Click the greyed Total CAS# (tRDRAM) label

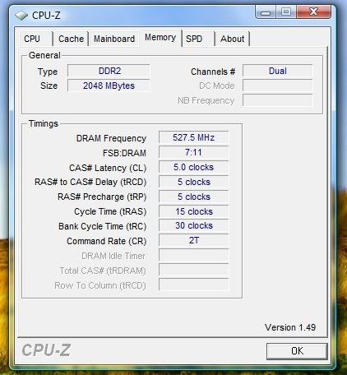coord(103,271)
